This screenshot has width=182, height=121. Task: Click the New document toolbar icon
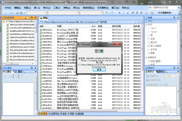coord(5,13)
